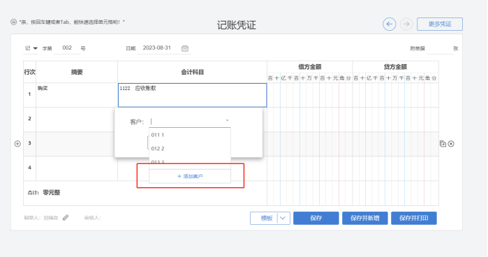Click the 合计: 零元整 total text

[x=44, y=193]
